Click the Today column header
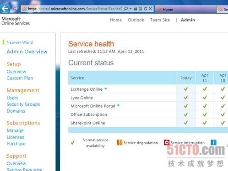Image resolution: width=228 pixels, height=171 pixels. (x=186, y=78)
